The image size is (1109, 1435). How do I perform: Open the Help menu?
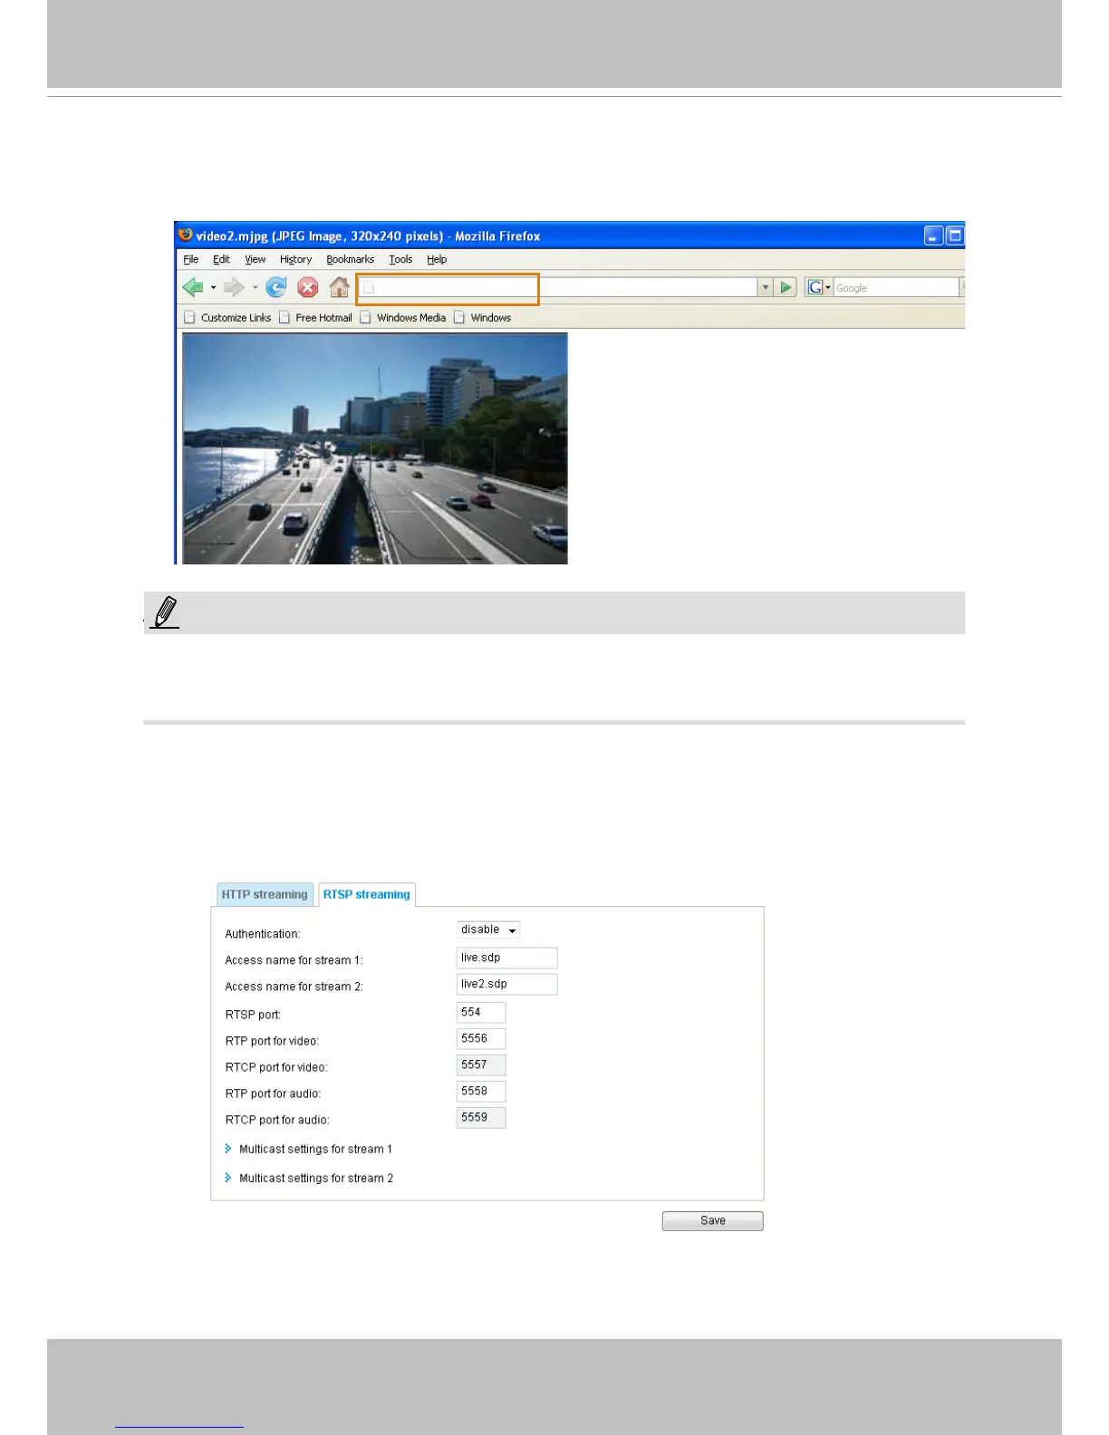pyautogui.click(x=437, y=259)
